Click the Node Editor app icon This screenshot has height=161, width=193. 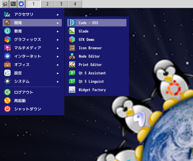coord(72,56)
